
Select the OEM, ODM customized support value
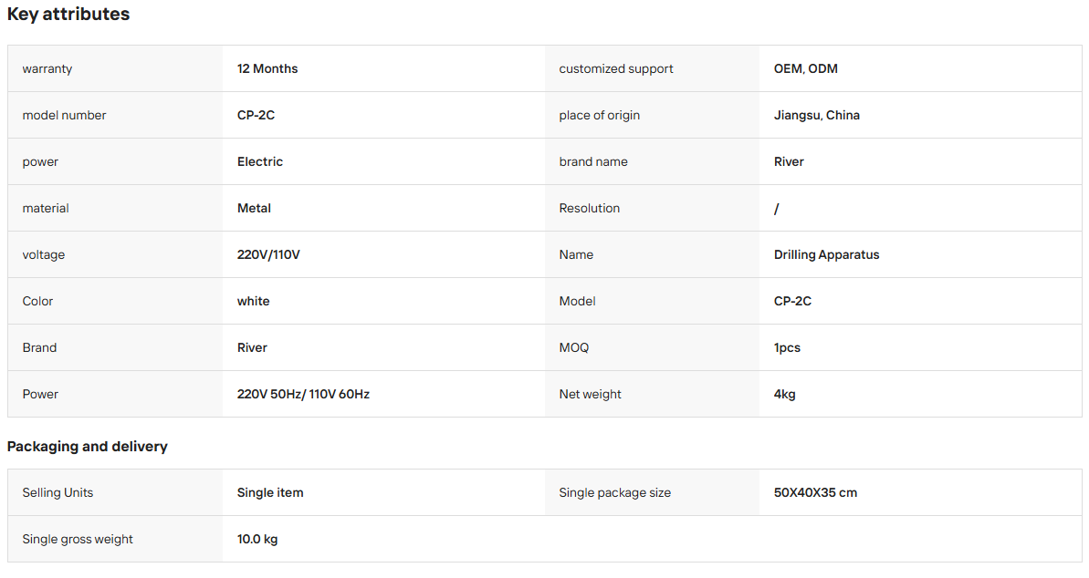click(x=806, y=68)
